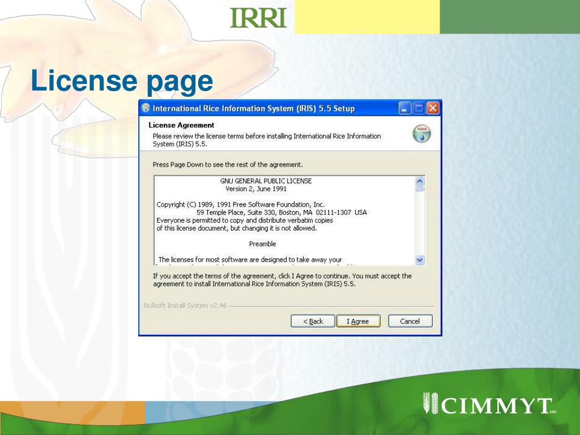Click the 'Nullsoft Install System v2.46' label

point(185,305)
